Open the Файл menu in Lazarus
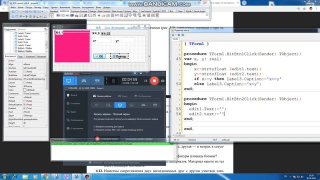 (13, 7)
